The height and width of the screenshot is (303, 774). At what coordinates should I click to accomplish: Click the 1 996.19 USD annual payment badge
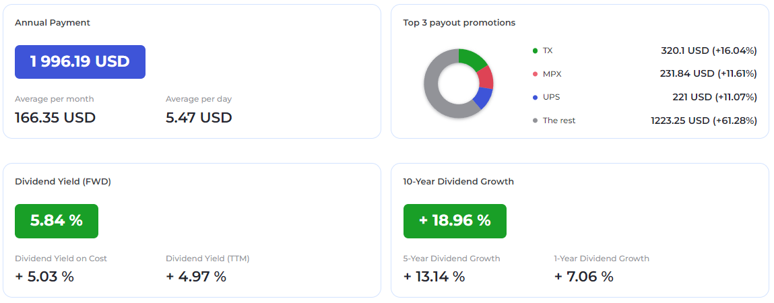tap(80, 62)
